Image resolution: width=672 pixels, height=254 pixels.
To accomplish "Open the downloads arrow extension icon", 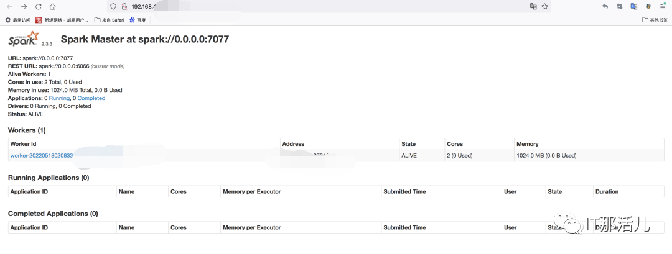I will coord(648,6).
